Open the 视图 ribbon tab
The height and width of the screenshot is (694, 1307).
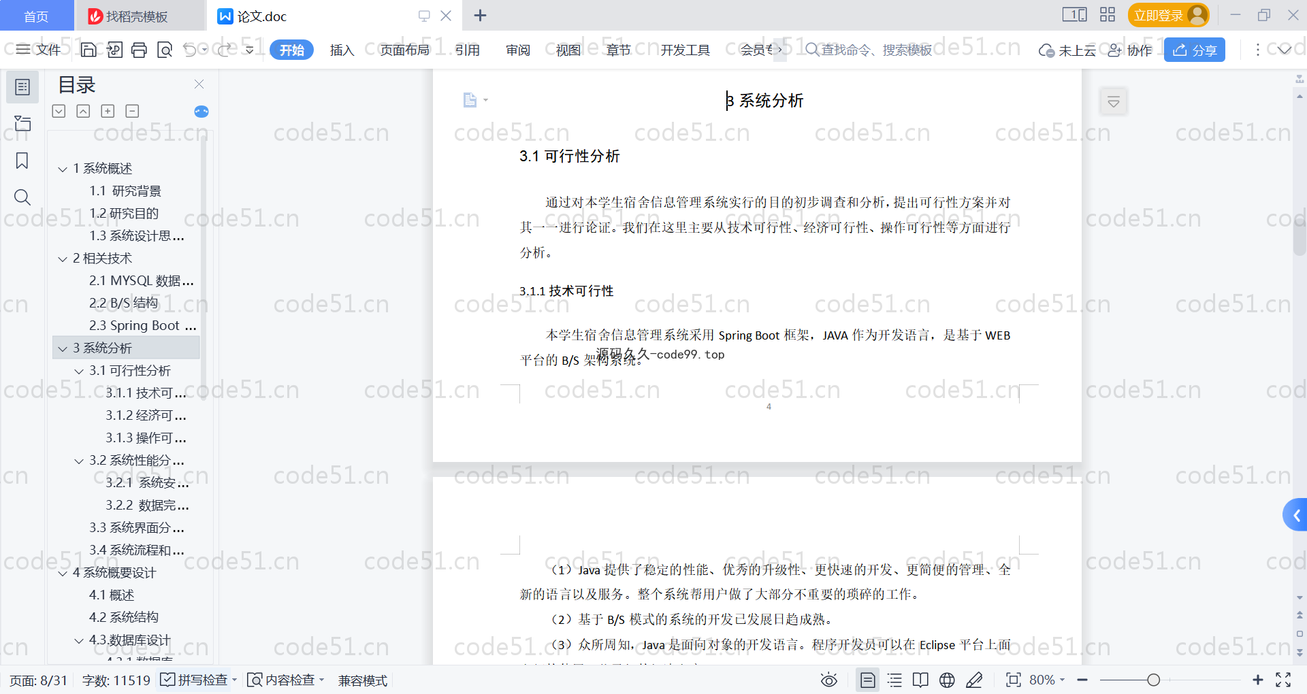[x=568, y=50]
